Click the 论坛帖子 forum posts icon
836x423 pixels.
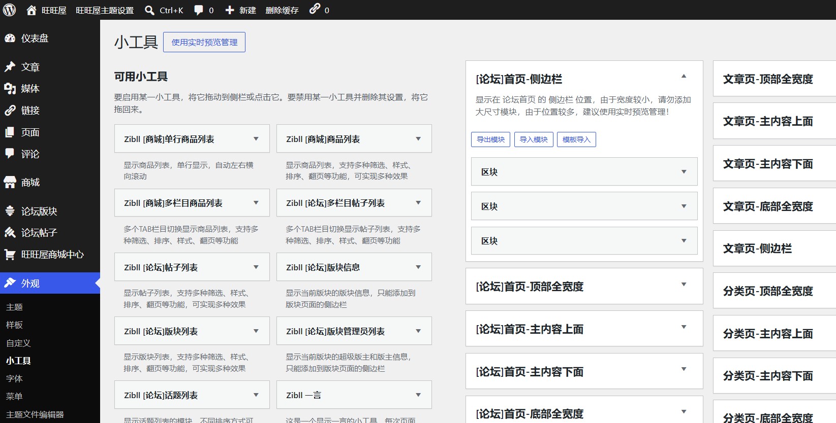coord(10,233)
